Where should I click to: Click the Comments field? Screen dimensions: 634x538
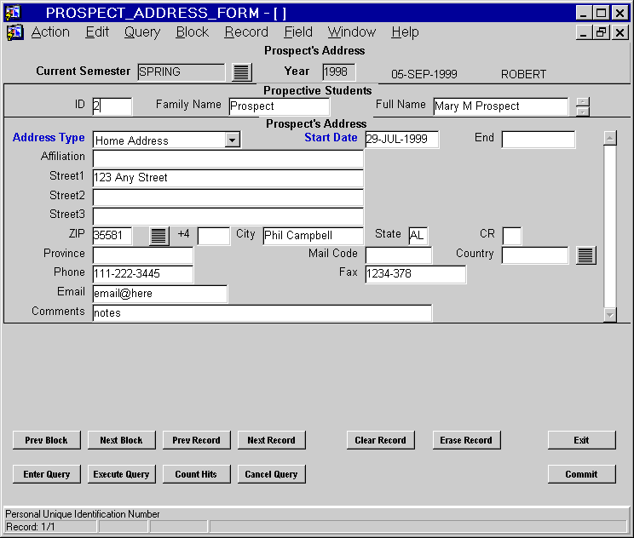tap(262, 312)
